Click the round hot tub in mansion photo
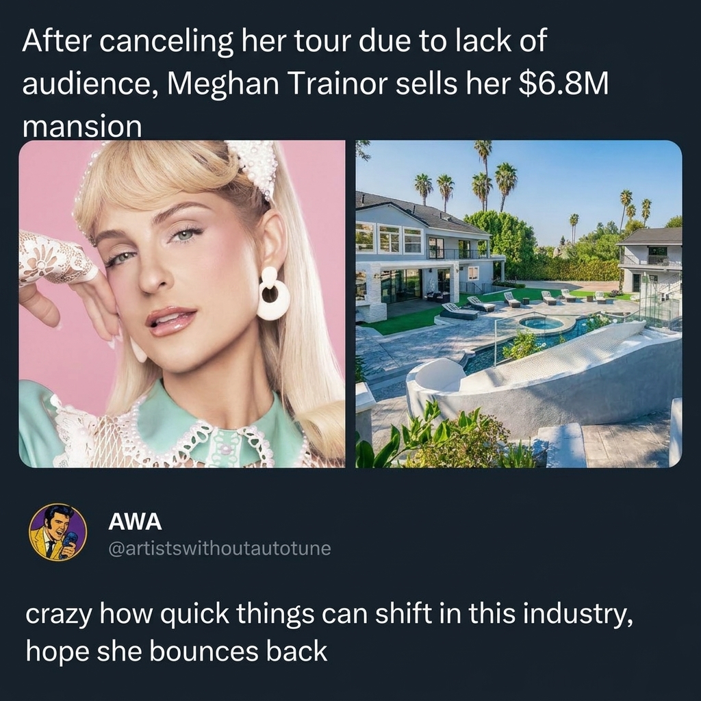 point(543,323)
